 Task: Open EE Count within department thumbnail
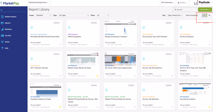coord(120,59)
